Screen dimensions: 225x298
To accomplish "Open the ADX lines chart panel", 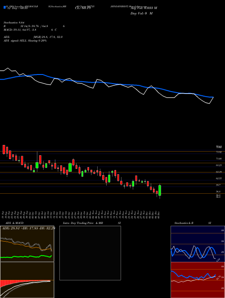I will [27, 244].
